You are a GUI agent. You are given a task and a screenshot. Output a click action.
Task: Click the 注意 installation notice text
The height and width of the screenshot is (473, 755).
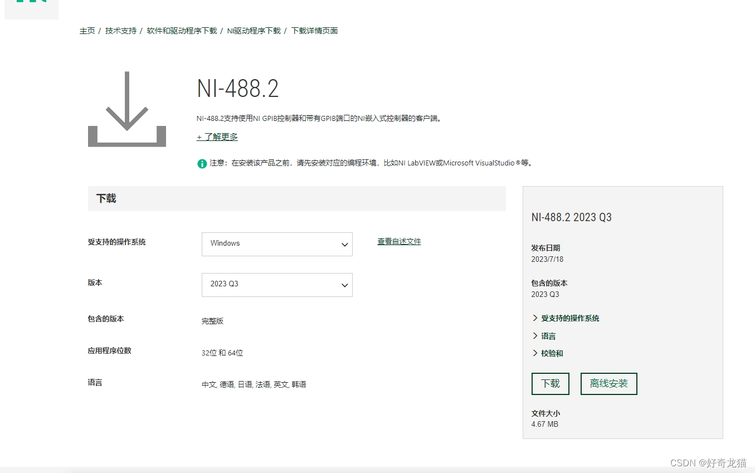371,163
